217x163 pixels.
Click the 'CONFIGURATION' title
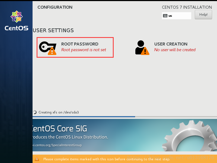(x=55, y=7)
